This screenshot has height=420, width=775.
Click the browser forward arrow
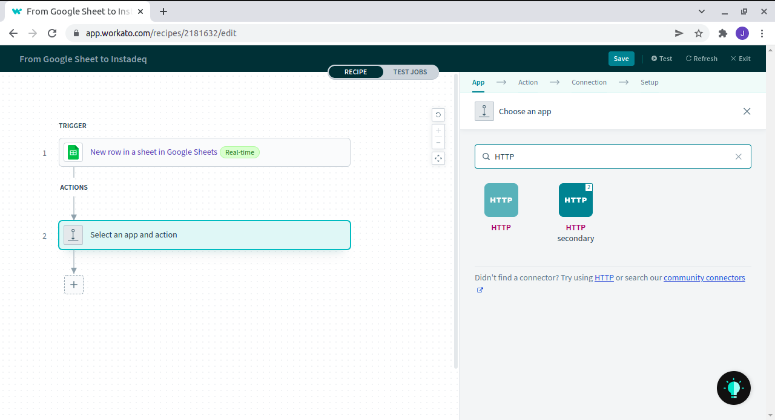coord(33,33)
